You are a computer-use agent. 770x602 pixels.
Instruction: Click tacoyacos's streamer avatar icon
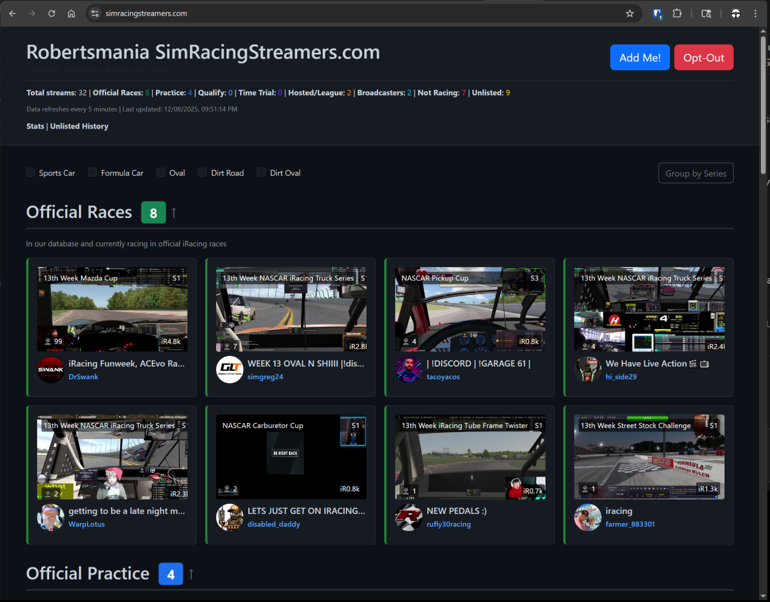pos(409,370)
